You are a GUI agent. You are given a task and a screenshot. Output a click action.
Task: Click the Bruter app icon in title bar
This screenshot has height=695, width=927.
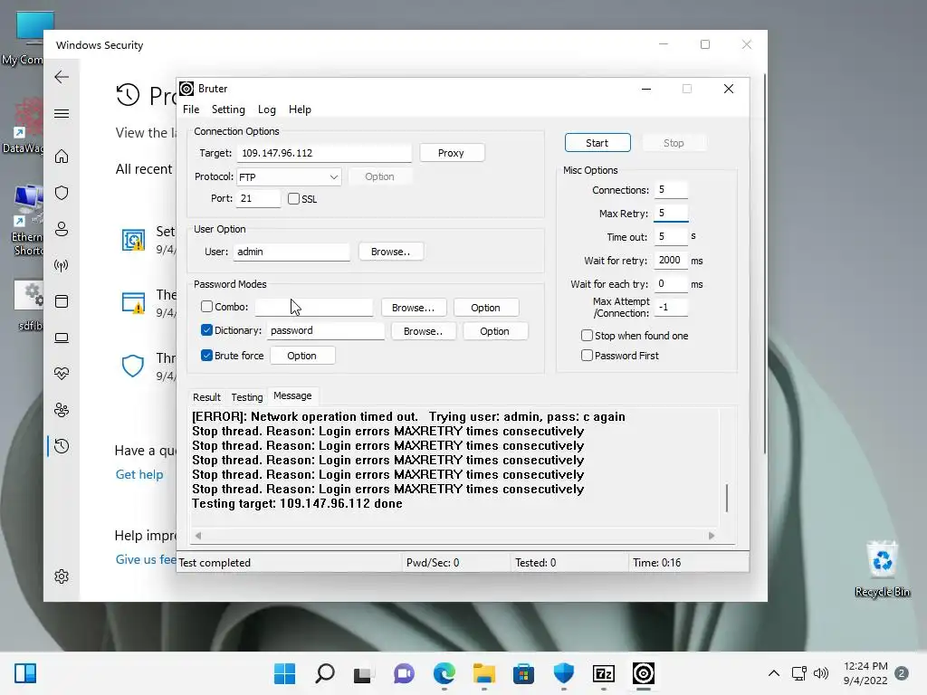coord(186,89)
